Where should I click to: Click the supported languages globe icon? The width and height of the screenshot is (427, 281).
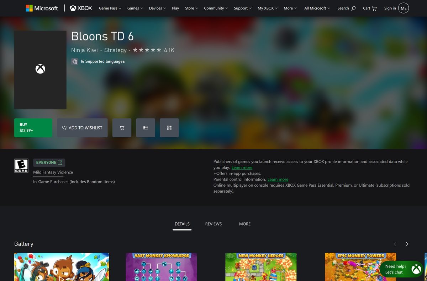coord(75,61)
